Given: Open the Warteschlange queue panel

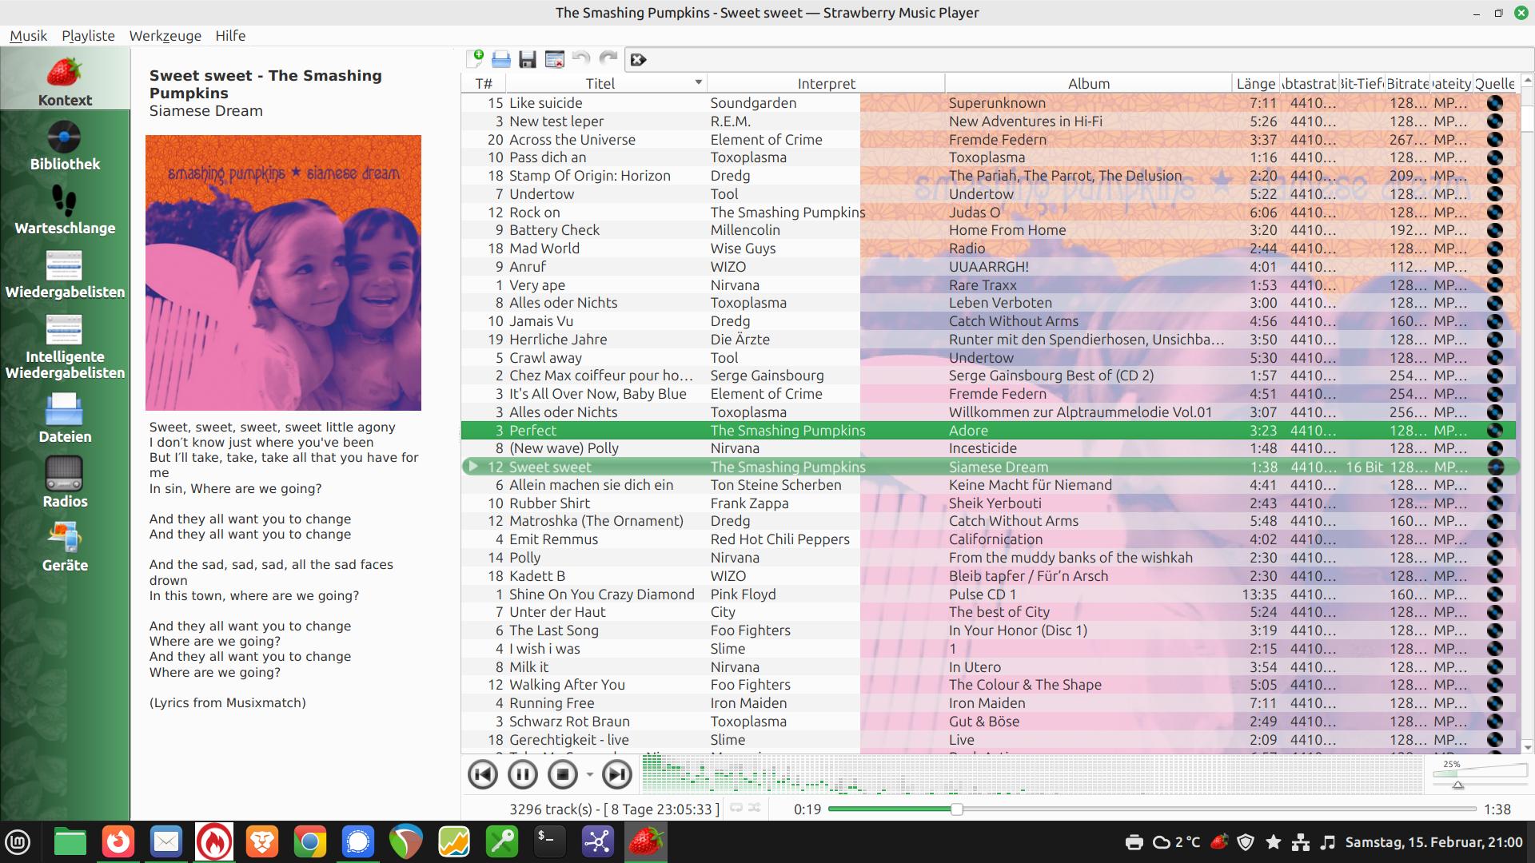Looking at the screenshot, I should click(x=65, y=209).
